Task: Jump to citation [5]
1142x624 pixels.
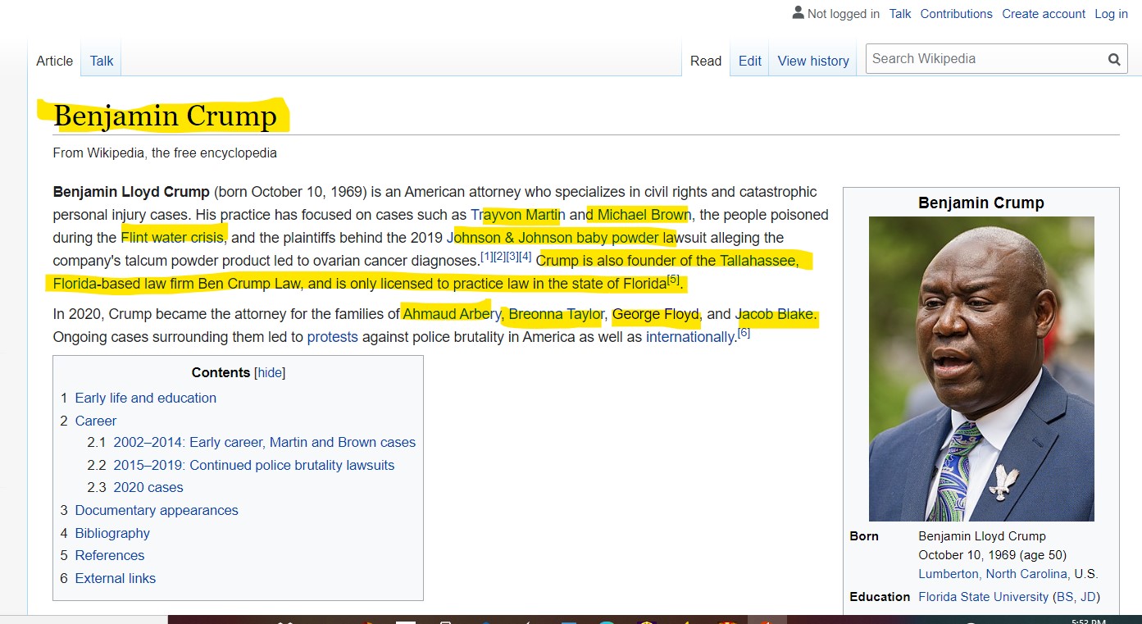Action: (x=674, y=280)
